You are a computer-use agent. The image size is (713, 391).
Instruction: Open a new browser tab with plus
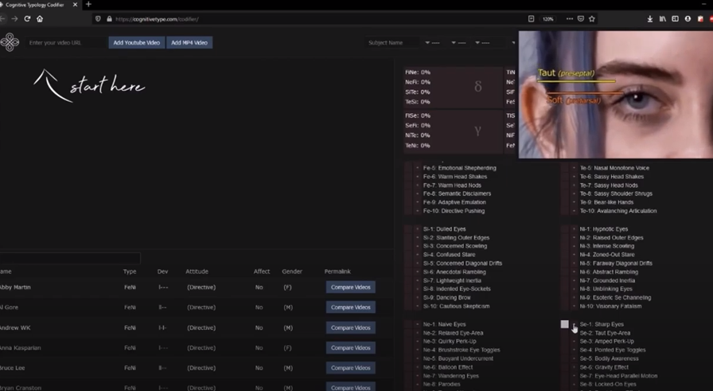[x=88, y=5]
